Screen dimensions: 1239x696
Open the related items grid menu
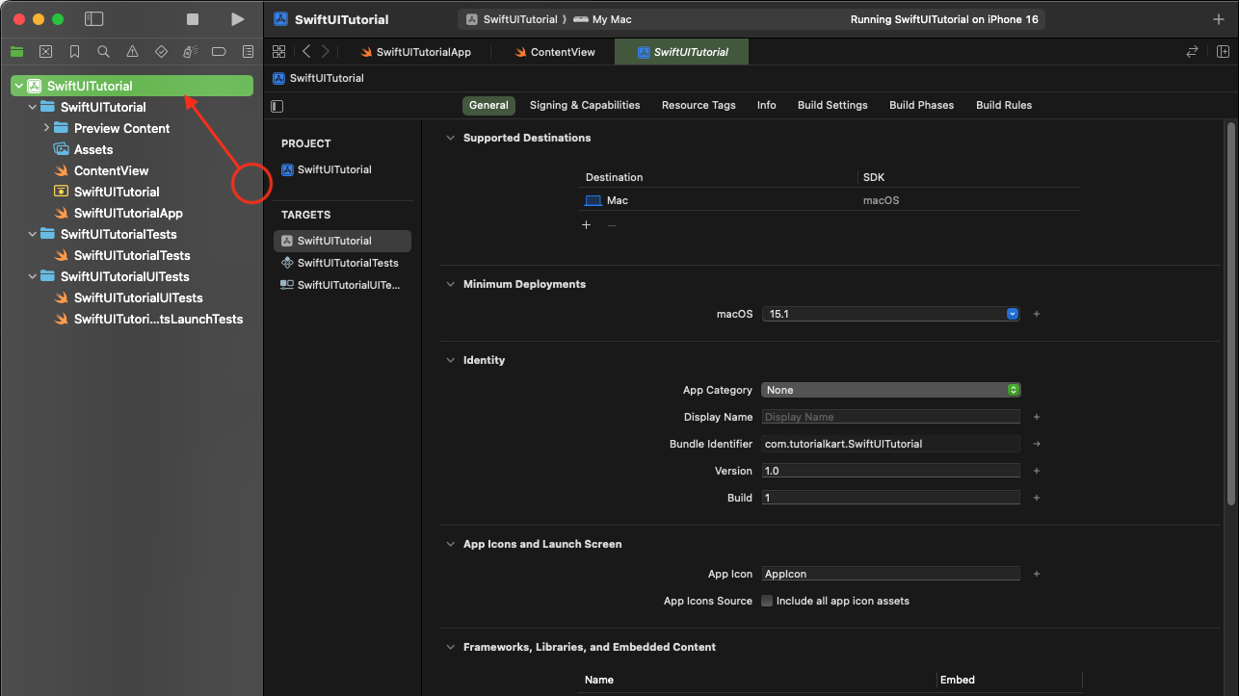click(279, 52)
